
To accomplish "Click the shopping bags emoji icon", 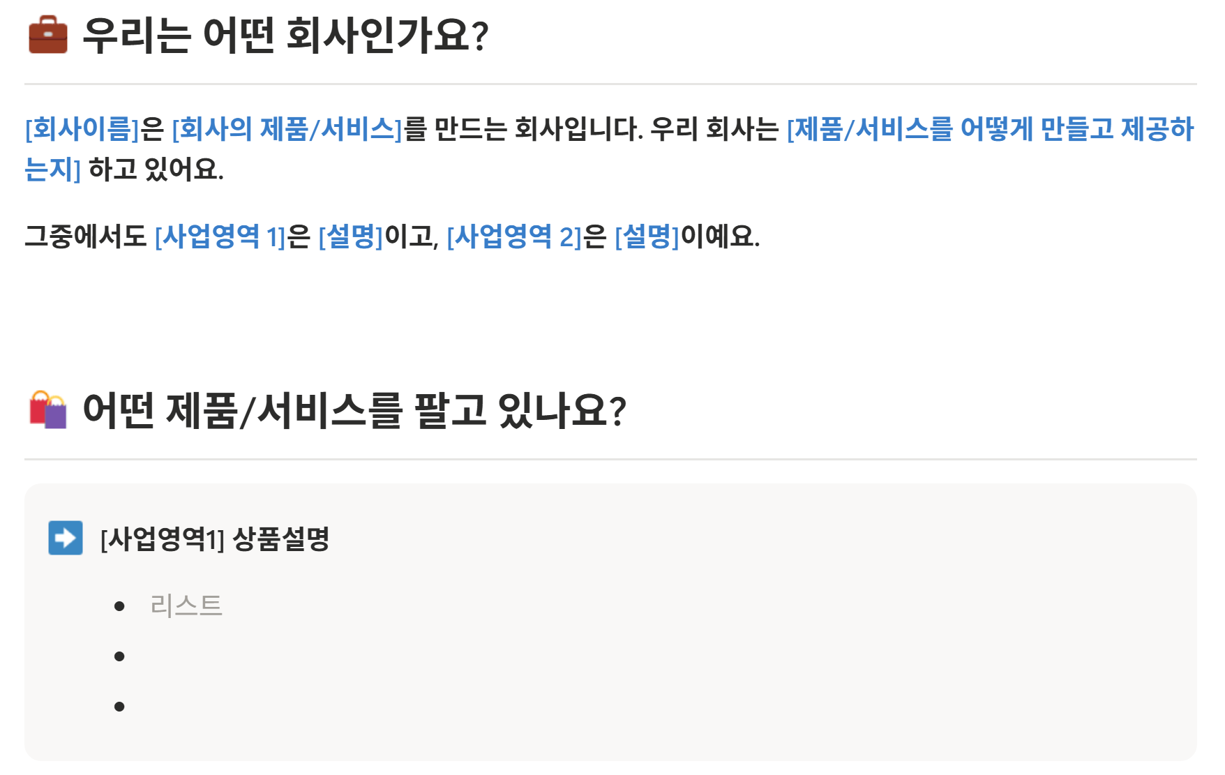I will coord(47,409).
